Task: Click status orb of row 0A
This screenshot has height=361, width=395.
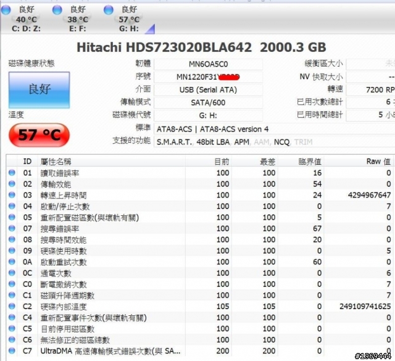Action: point(12,261)
